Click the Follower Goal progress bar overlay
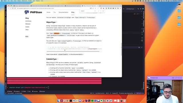This screenshot has width=183, height=103. tap(165, 78)
